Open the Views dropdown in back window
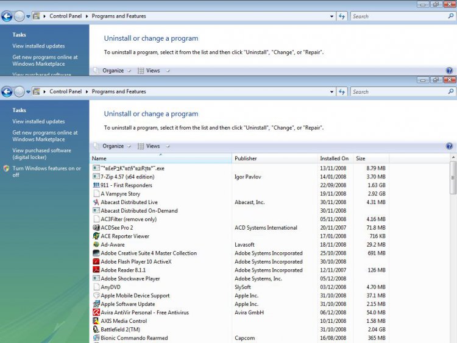The width and height of the screenshot is (457, 343). (168, 71)
